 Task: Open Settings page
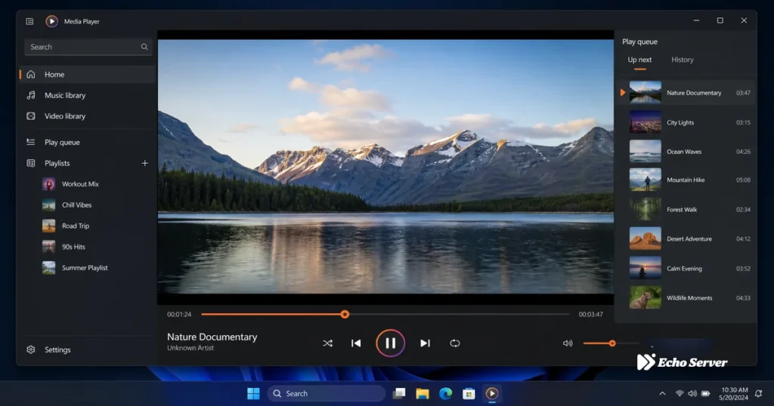click(x=88, y=349)
